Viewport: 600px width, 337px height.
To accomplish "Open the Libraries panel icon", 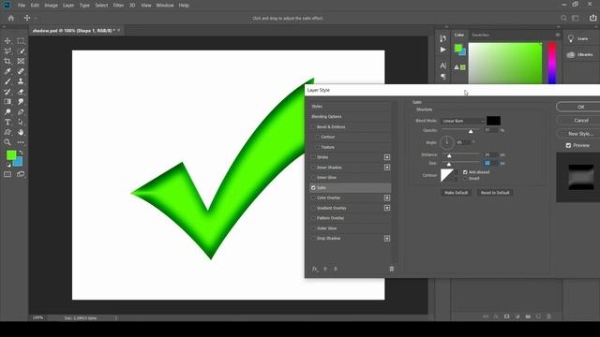I will pyautogui.click(x=571, y=54).
